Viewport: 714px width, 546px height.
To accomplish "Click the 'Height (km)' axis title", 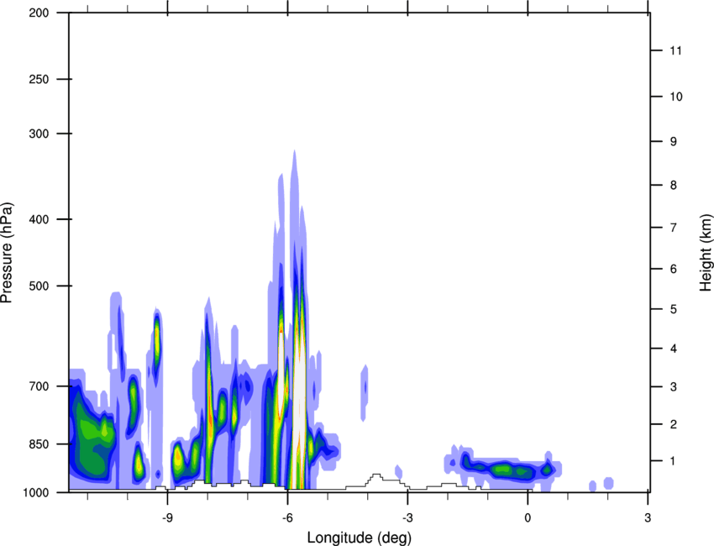I will coord(706,253).
